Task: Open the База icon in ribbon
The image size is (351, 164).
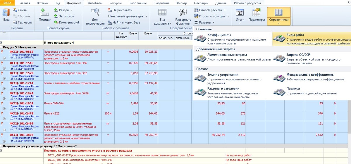Action: click(6, 16)
